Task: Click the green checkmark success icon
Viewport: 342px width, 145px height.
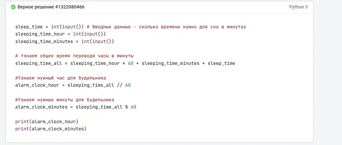Action: [13, 7]
